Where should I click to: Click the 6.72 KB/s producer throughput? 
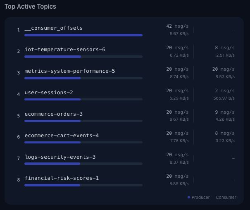[x=179, y=55]
